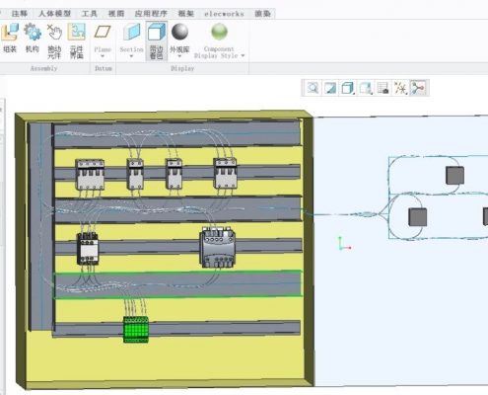Switch to the 人体模型 tab
The image size is (488, 395).
click(x=54, y=14)
